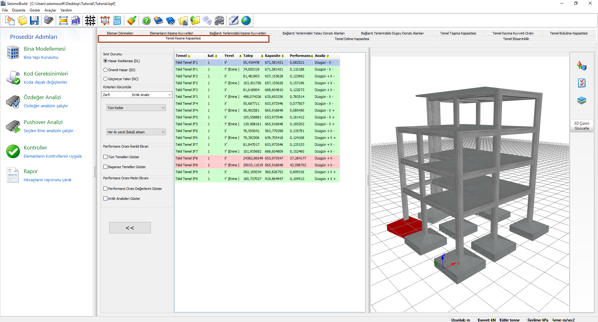Viewport: 598px width, 322px height.
Task: Click the stacked layers icon beside 3D view
Action: pos(581,100)
